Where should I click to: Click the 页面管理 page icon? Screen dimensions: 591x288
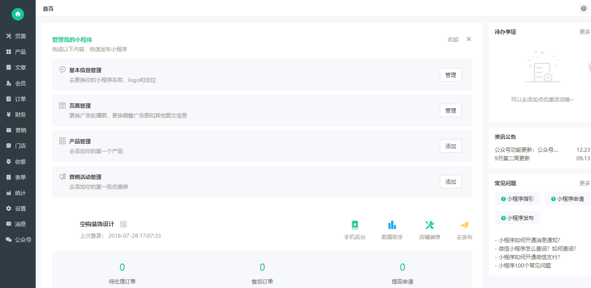pos(62,105)
